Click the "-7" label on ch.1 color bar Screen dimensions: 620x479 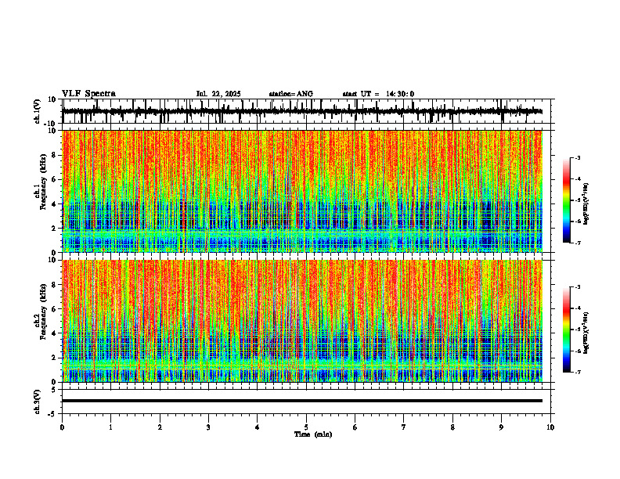point(578,243)
